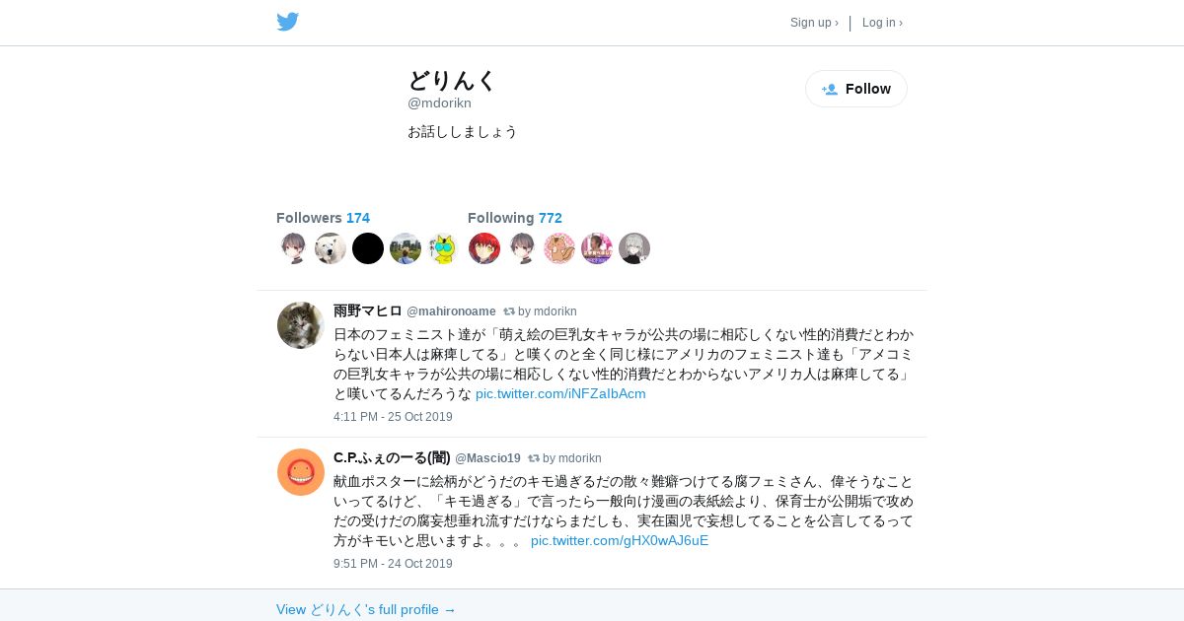View どりんく's full profile
1184x621 pixels.
click(366, 609)
